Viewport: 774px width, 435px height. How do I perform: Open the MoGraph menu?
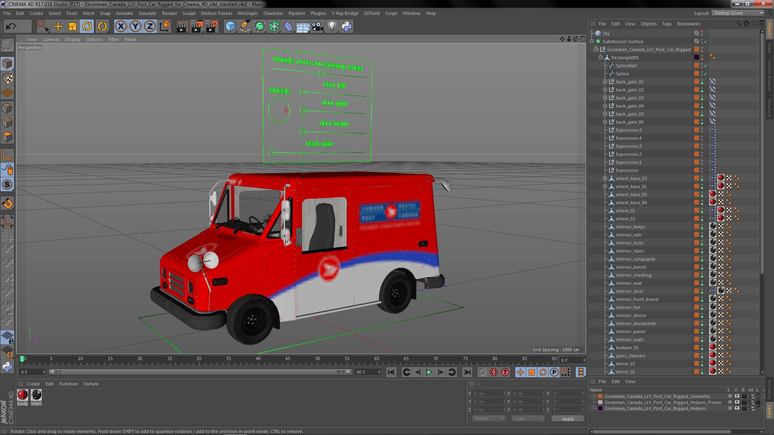[x=247, y=13]
